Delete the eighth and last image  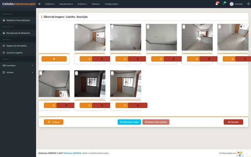[137, 106]
